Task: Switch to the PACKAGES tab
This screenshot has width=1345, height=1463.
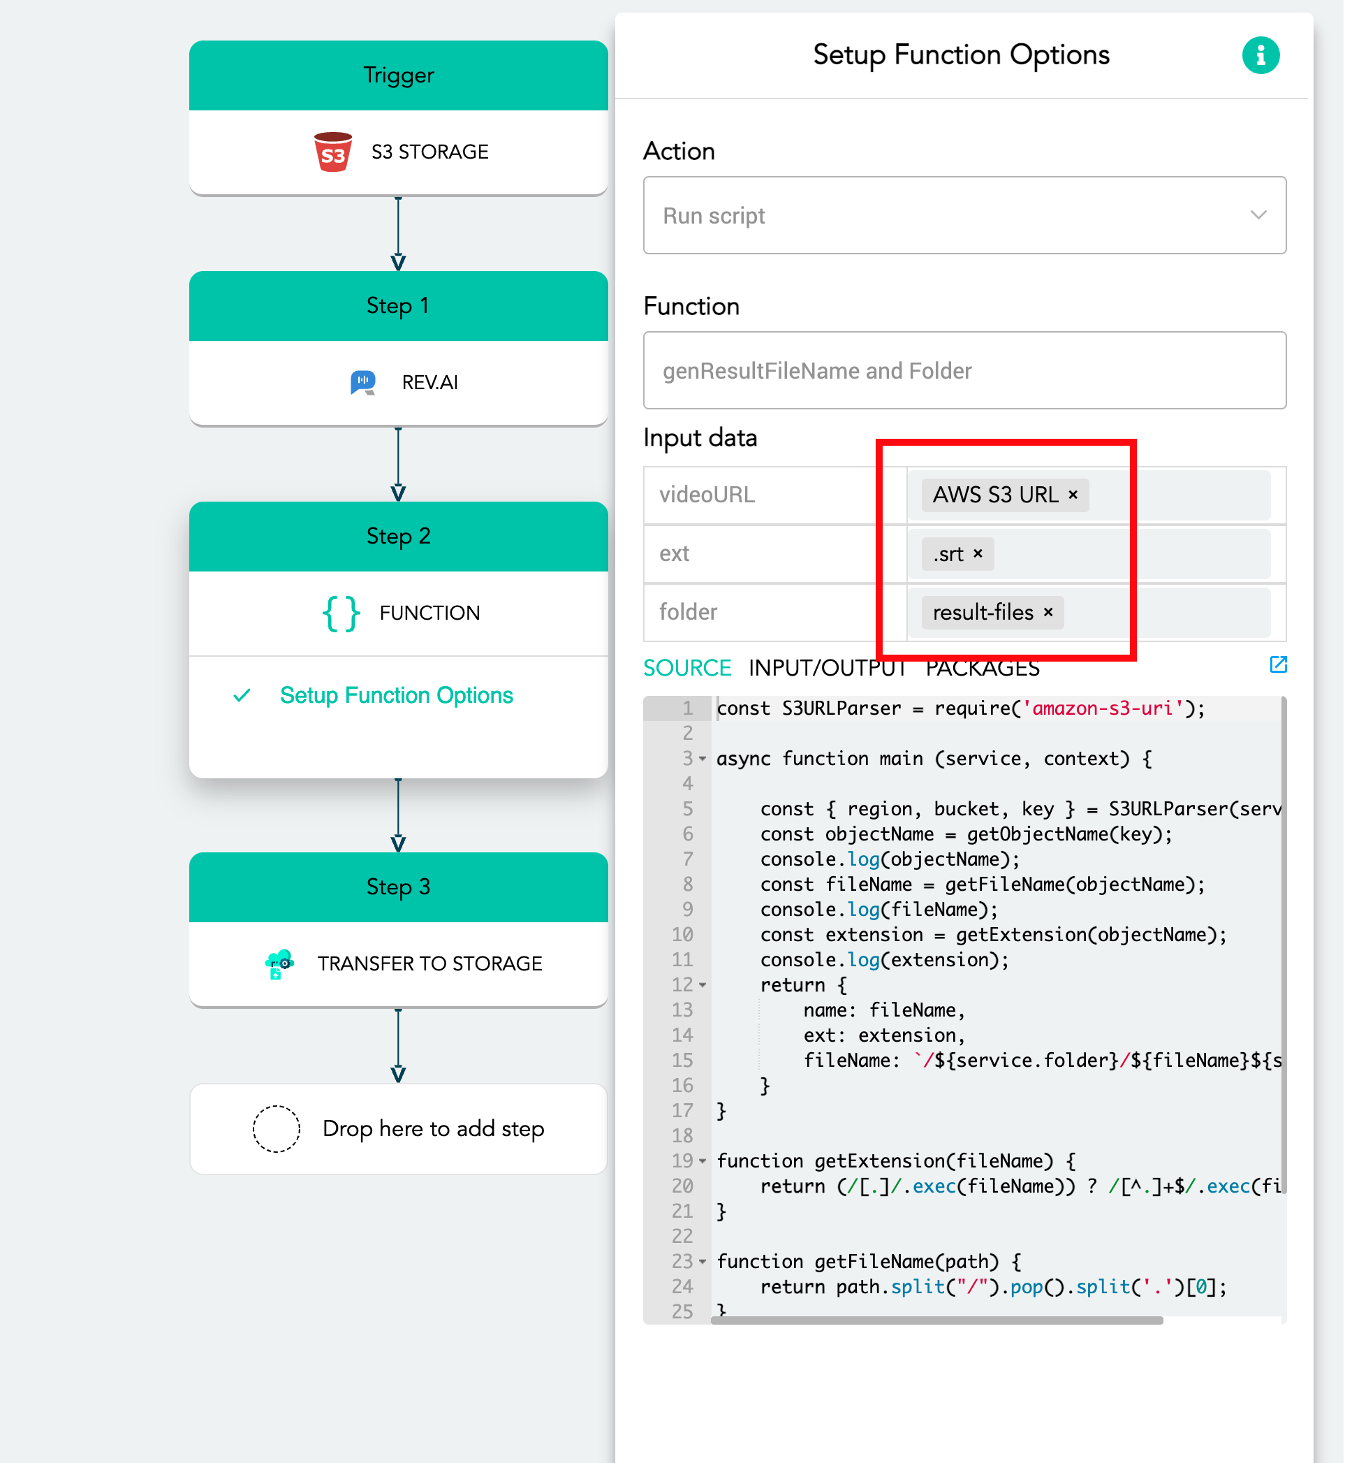Action: (x=983, y=668)
